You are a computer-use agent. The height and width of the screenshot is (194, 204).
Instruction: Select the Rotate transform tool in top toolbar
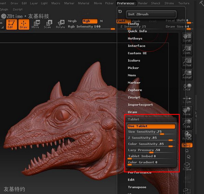pyautogui.click(x=60, y=24)
